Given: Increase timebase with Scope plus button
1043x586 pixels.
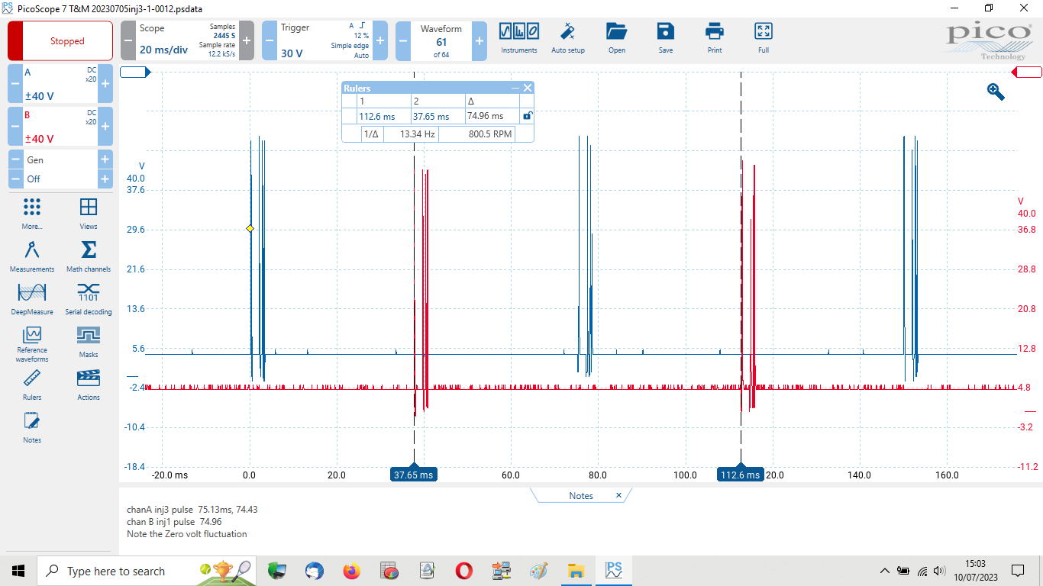Looking at the screenshot, I should (247, 41).
